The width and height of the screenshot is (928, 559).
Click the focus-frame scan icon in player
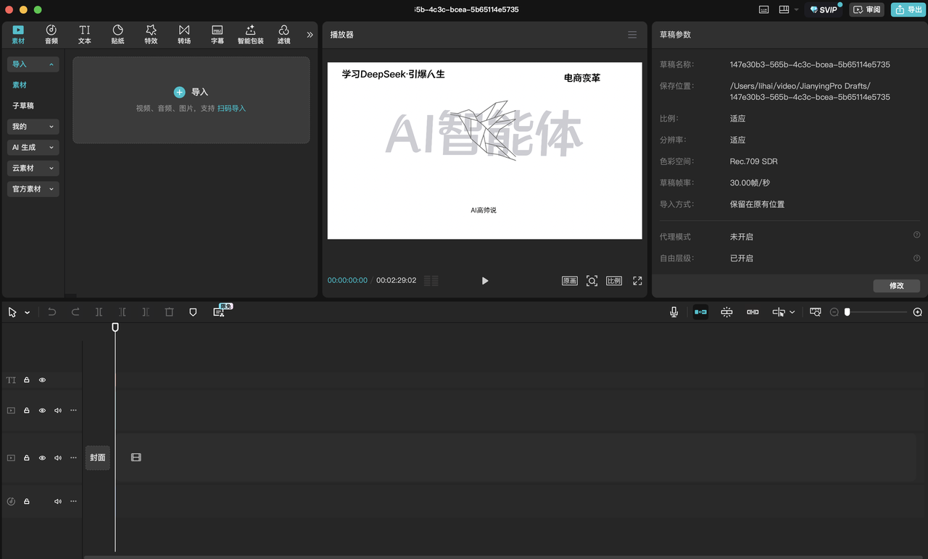click(592, 281)
